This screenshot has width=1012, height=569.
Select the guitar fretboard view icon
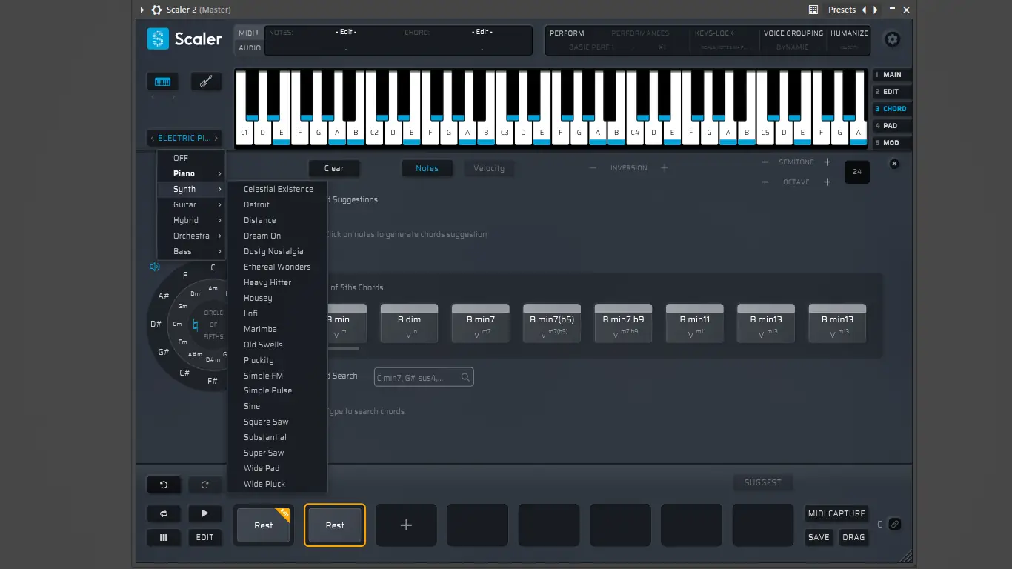tap(206, 81)
